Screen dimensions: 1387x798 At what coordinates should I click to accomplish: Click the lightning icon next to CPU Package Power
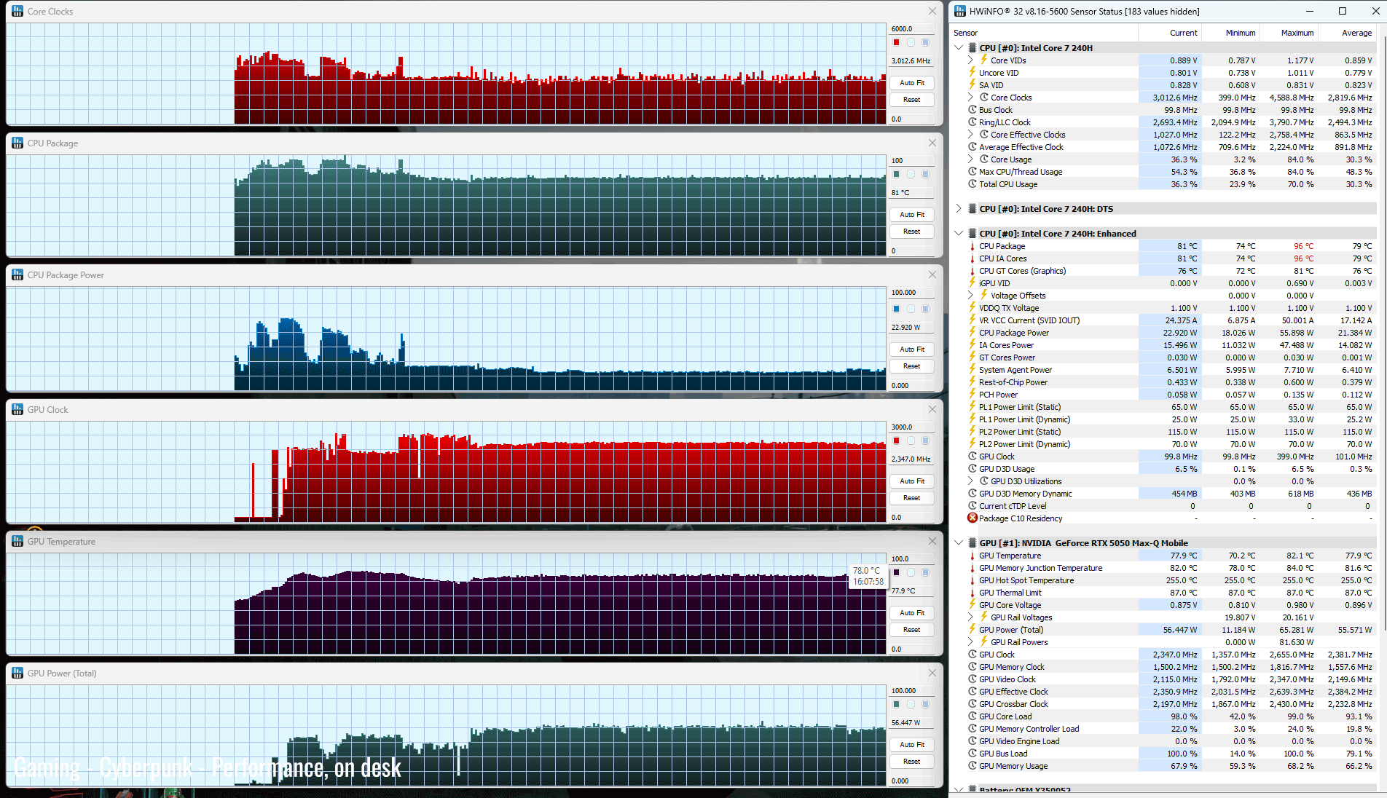[x=972, y=332]
